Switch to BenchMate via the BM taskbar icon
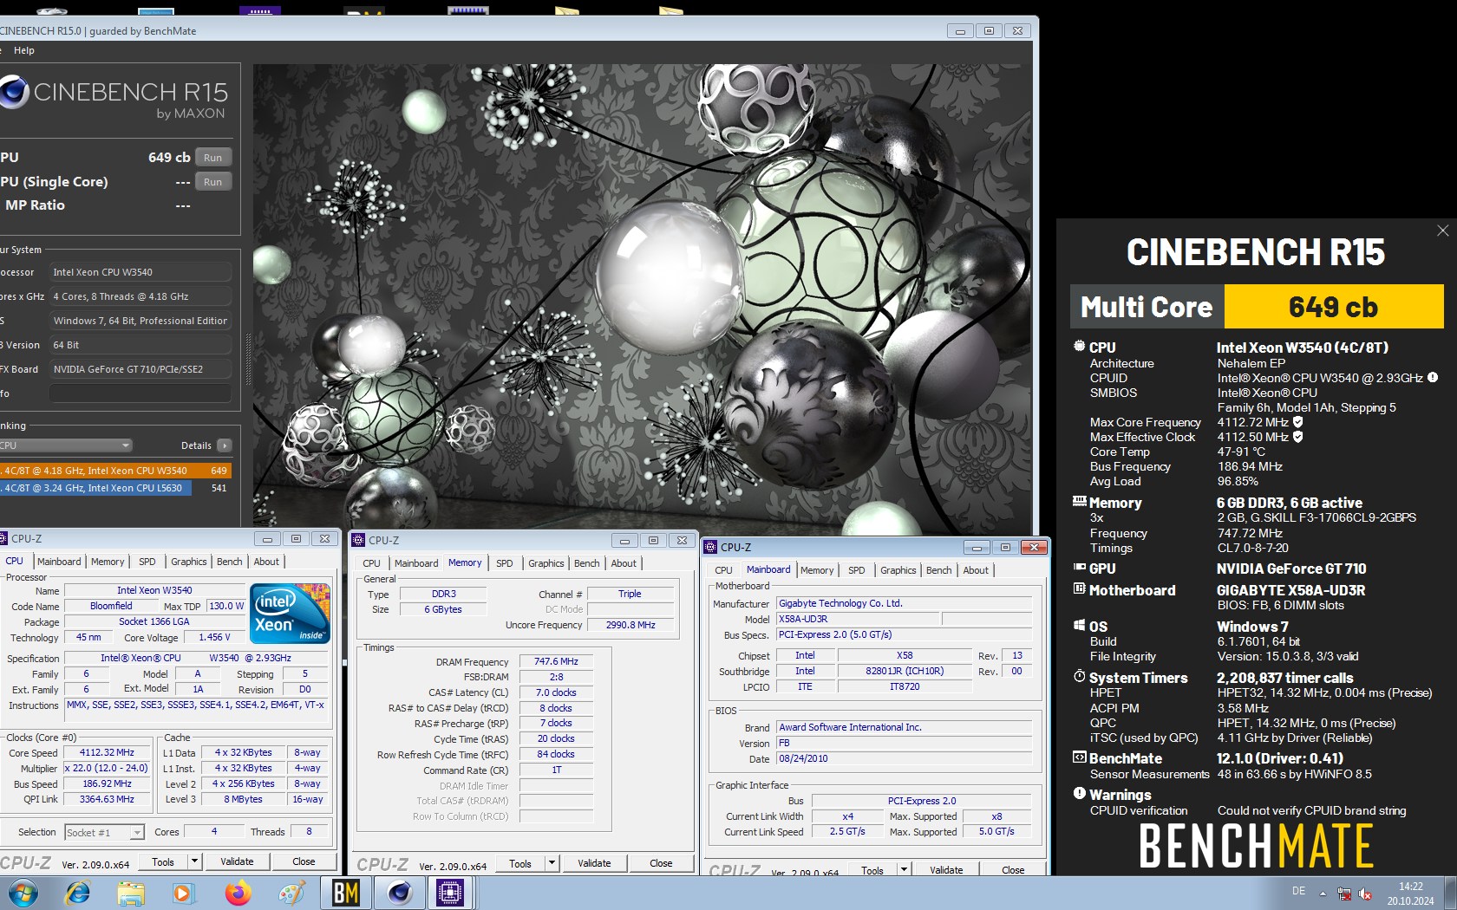Viewport: 1457px width, 910px height. click(x=346, y=893)
